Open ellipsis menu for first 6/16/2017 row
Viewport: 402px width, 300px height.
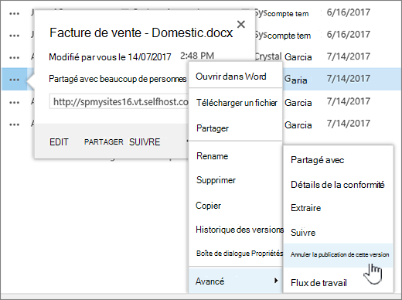tap(14, 14)
